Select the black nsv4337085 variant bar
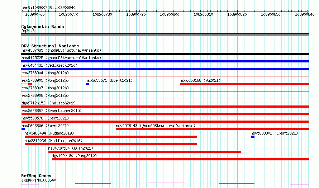 [165, 54]
